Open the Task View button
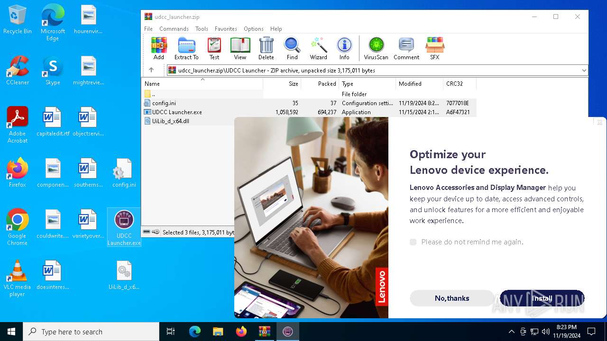607x341 pixels. click(171, 332)
